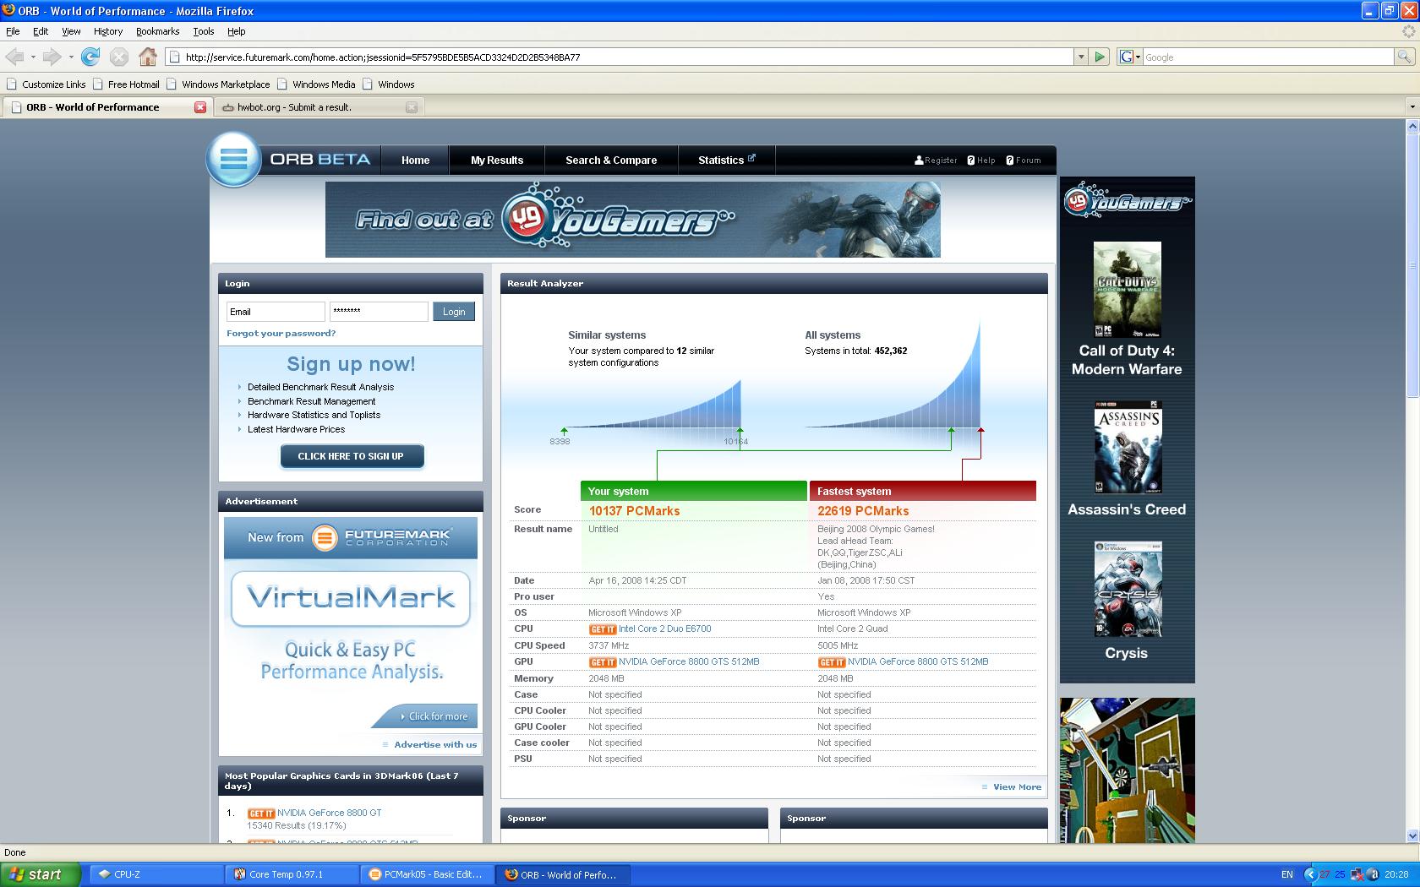Viewport: 1420px width, 887px height.
Task: Open Search & Compare in ORB navigation
Action: pos(611,160)
